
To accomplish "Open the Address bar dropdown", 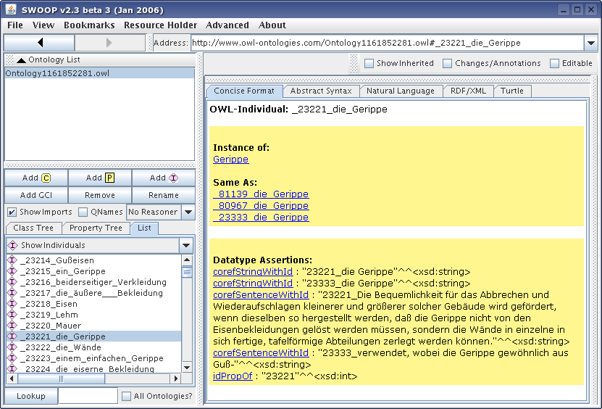I will (590, 43).
